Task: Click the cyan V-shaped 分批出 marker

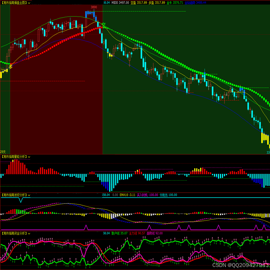Action: coord(21,200)
